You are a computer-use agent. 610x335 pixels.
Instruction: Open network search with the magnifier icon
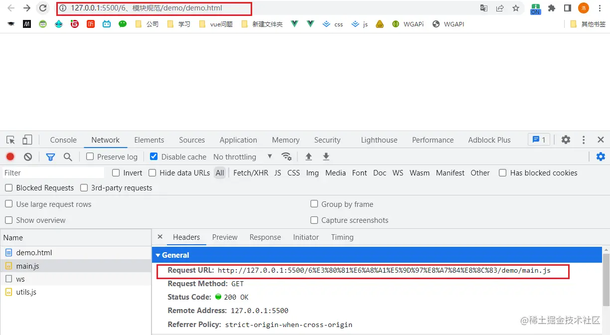68,157
